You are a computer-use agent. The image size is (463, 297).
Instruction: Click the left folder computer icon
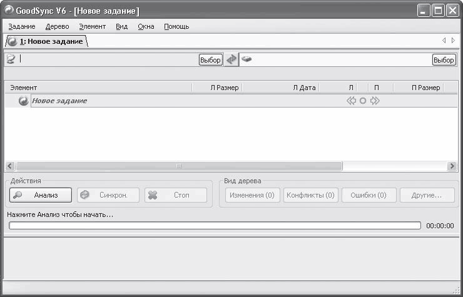[x=11, y=59]
